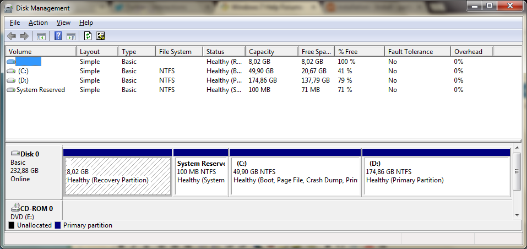Sort by the Layout column header
527x249 pixels.
point(97,52)
